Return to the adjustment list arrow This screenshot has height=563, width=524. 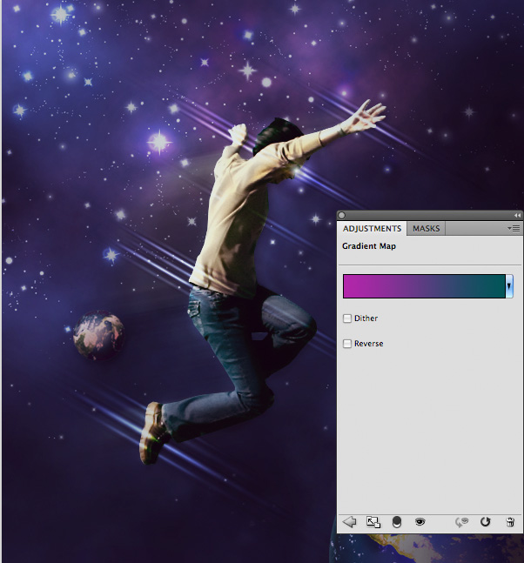coord(349,522)
